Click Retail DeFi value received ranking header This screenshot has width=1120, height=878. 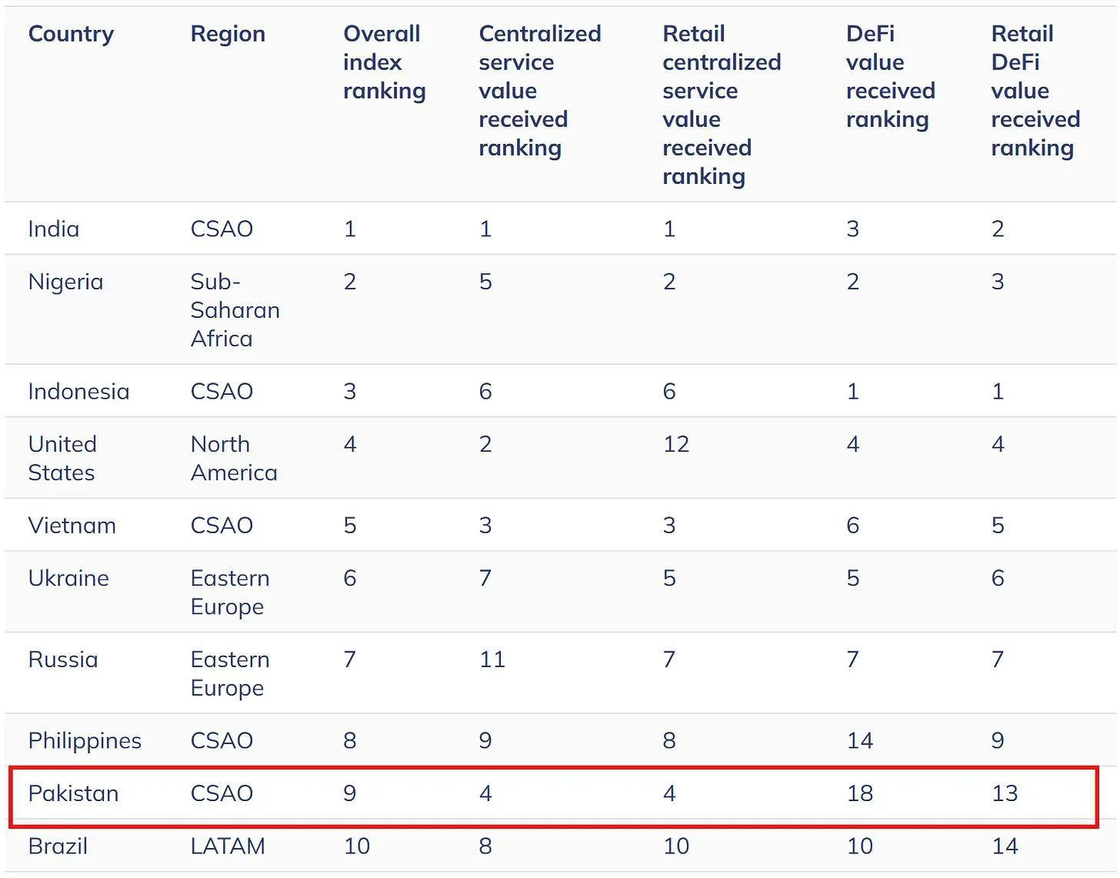(x=1035, y=91)
